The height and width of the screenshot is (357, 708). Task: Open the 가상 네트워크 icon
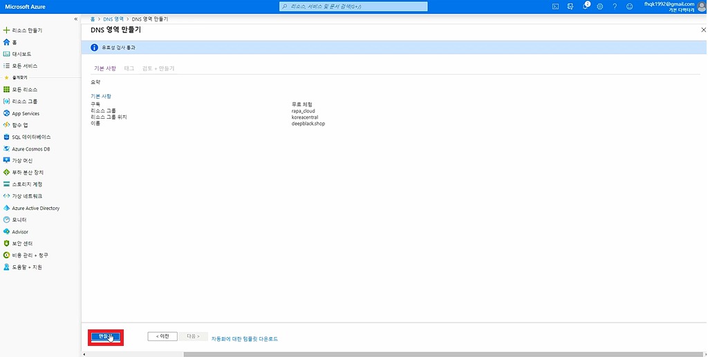[x=6, y=196]
